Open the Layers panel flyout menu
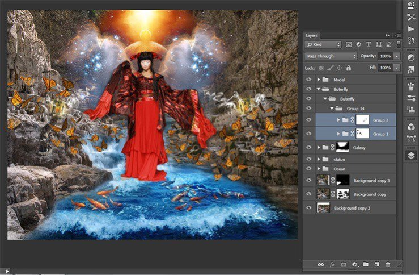 398,35
